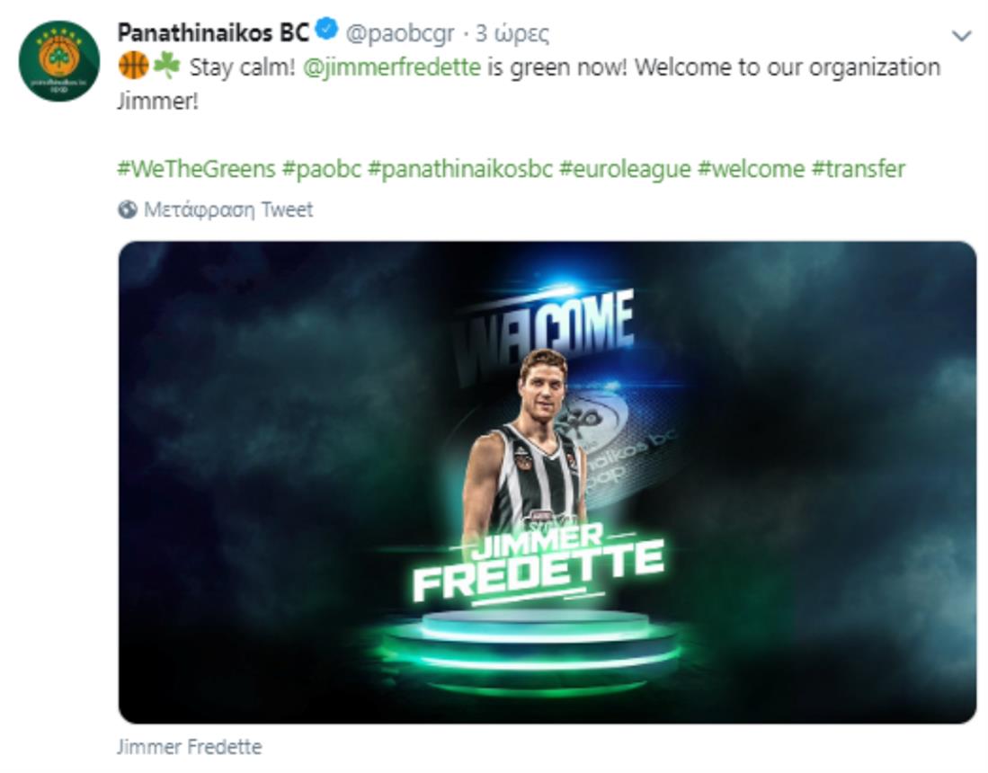This screenshot has height=773, width=988.
Task: Click the 'Stay calm!' tweet body text
Action: (243, 67)
